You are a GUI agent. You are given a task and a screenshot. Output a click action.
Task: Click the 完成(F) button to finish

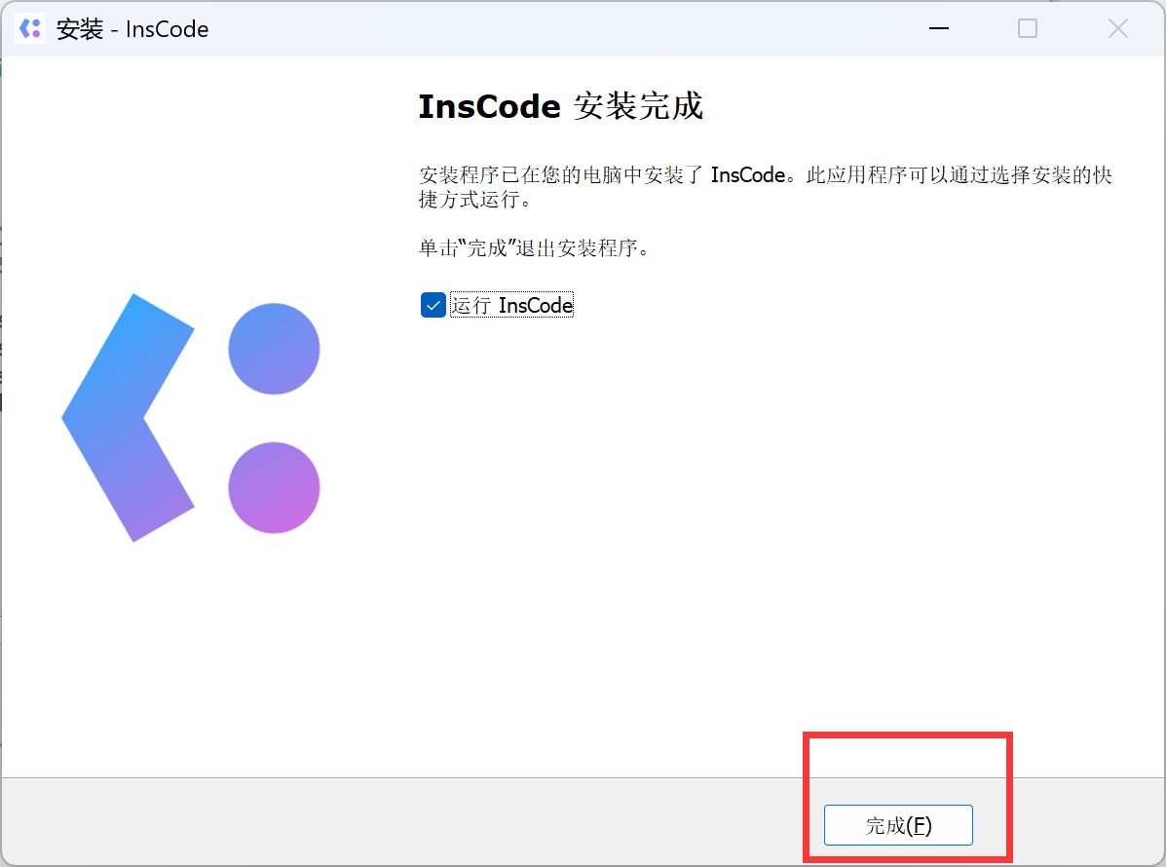pyautogui.click(x=898, y=824)
